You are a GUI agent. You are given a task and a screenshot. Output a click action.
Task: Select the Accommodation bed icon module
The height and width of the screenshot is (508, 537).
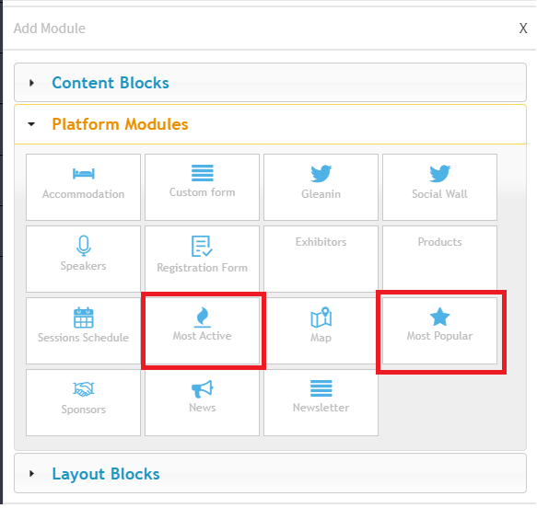[x=83, y=174]
